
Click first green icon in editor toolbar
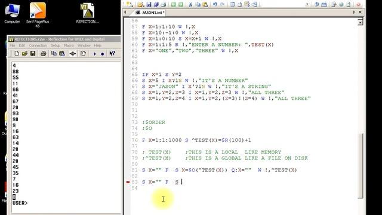click(173, 4)
